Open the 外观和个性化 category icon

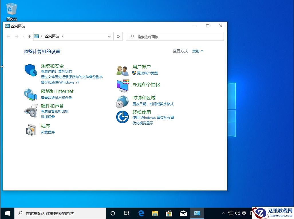[x=122, y=85]
